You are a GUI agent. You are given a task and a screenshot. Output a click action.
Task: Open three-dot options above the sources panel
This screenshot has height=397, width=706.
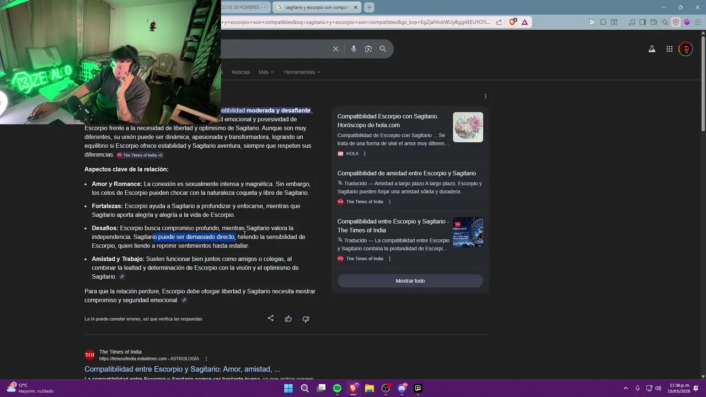485,96
